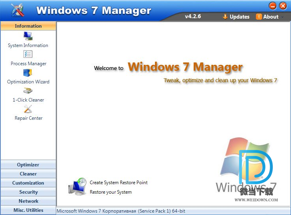Screen dimensions: 291x215
Task: Select the Information tab
Action: click(28, 26)
